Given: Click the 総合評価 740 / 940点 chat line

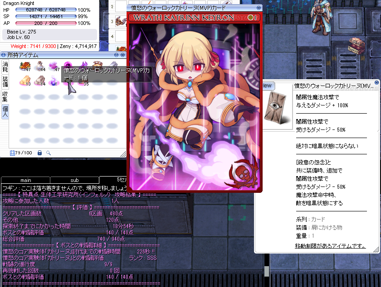Looking at the screenshot, I should click(63, 239).
